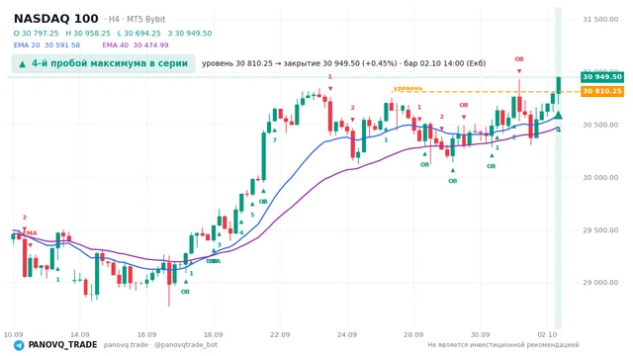This screenshot has height=356, width=633.
Task: Click the 29 000.00 price axis label
Action: coord(600,283)
